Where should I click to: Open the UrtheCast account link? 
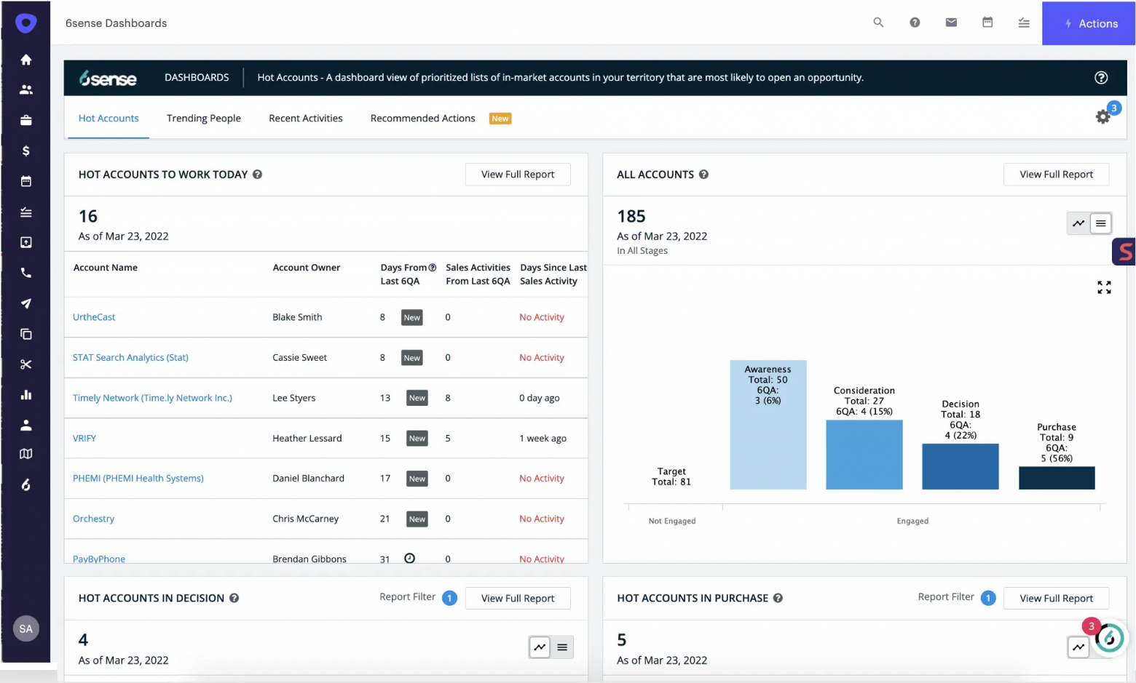[x=94, y=317]
